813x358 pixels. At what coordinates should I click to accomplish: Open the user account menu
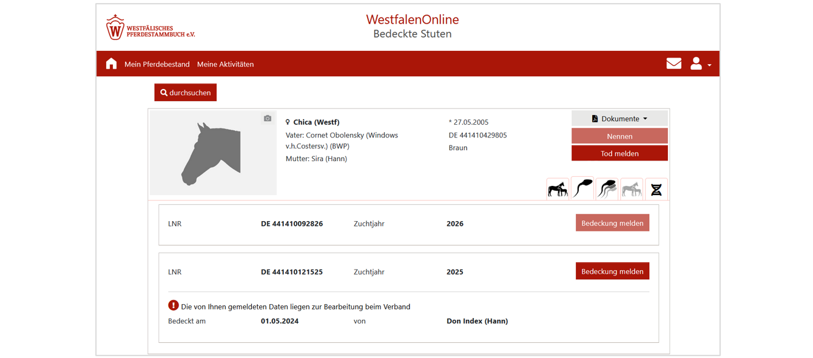click(701, 64)
